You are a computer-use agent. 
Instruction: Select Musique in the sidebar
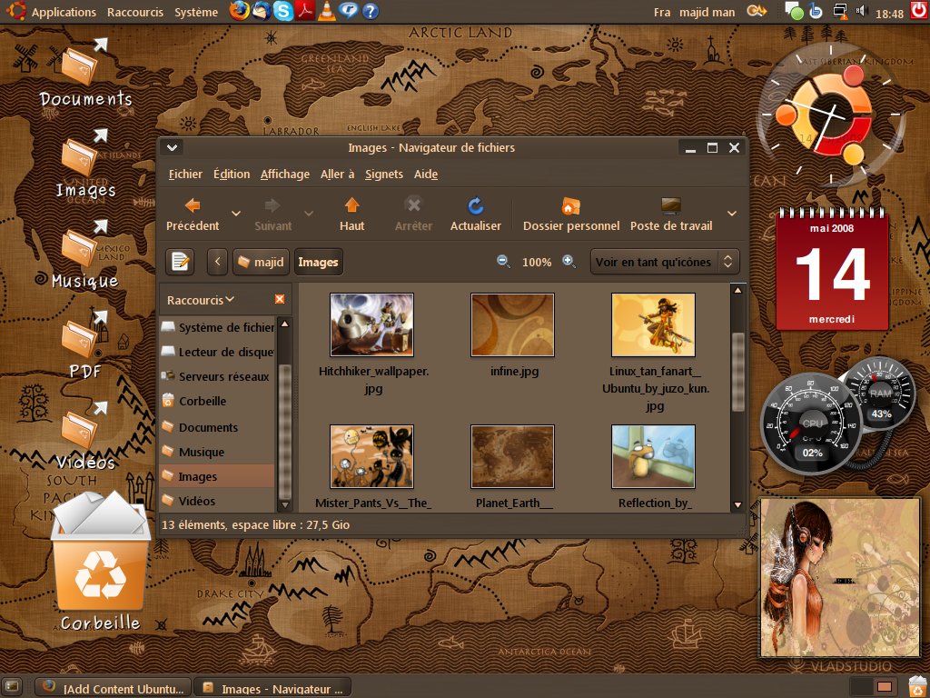point(218,452)
